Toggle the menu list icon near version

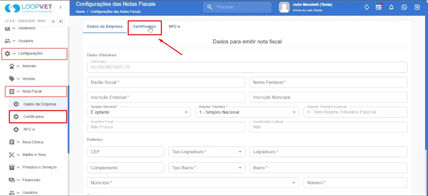(53, 21)
